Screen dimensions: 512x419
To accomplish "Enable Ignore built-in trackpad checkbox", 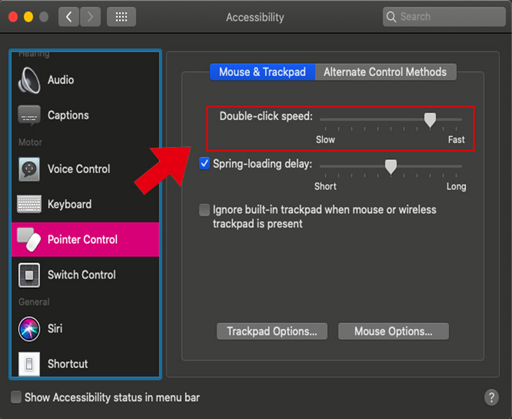I will [x=204, y=210].
